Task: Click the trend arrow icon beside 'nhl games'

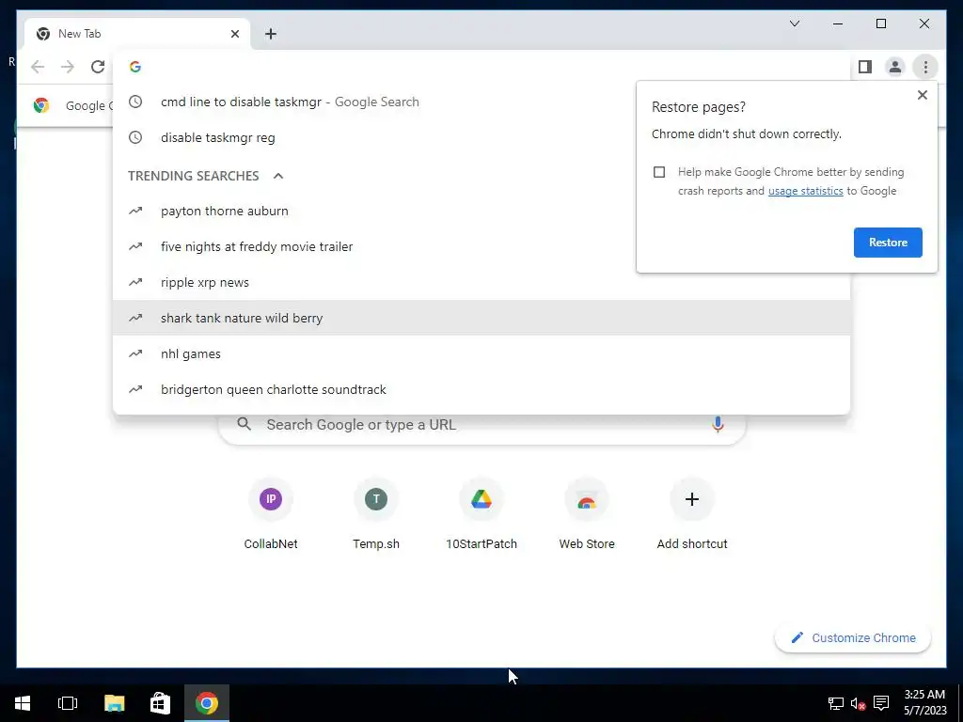Action: coord(135,353)
